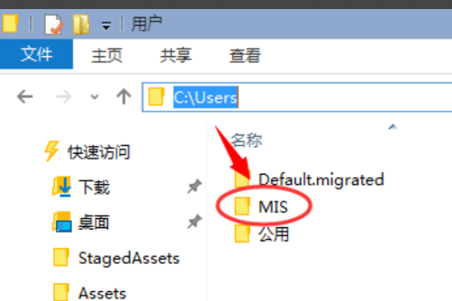Click the Properties icon in quick access toolbar
452x301 pixels.
point(53,25)
